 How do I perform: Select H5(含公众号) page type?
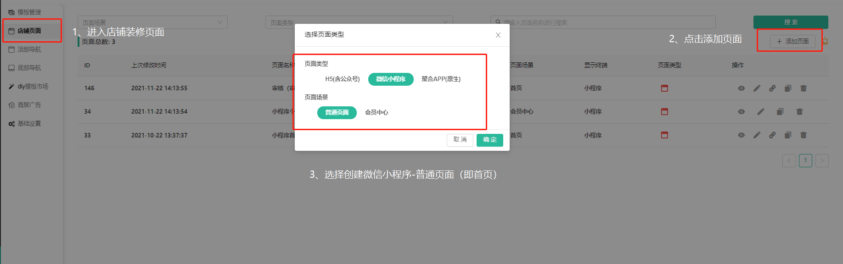tap(343, 79)
